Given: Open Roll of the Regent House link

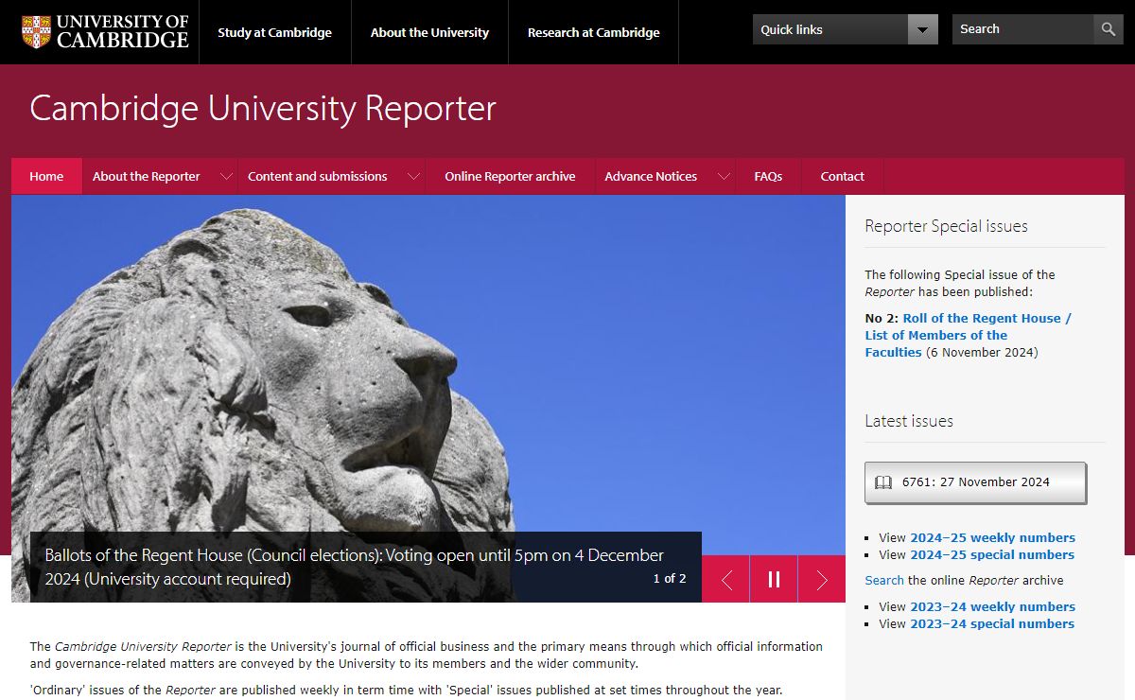Looking at the screenshot, I should click(968, 335).
